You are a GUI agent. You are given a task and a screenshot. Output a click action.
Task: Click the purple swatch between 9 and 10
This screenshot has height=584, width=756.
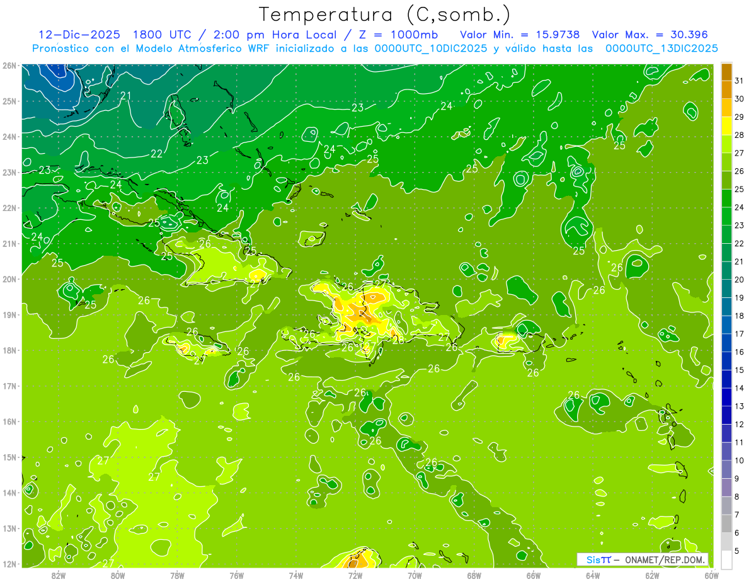click(726, 469)
